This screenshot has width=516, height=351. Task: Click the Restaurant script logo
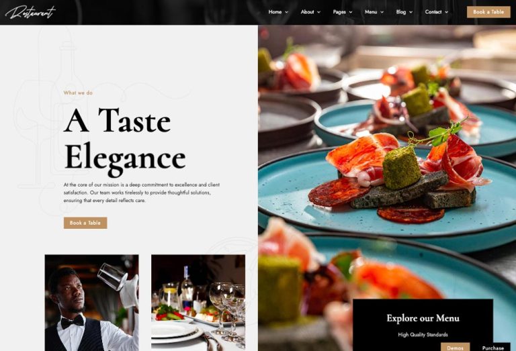click(x=30, y=13)
